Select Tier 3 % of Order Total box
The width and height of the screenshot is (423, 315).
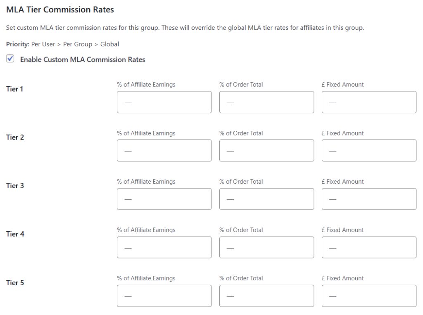click(266, 199)
